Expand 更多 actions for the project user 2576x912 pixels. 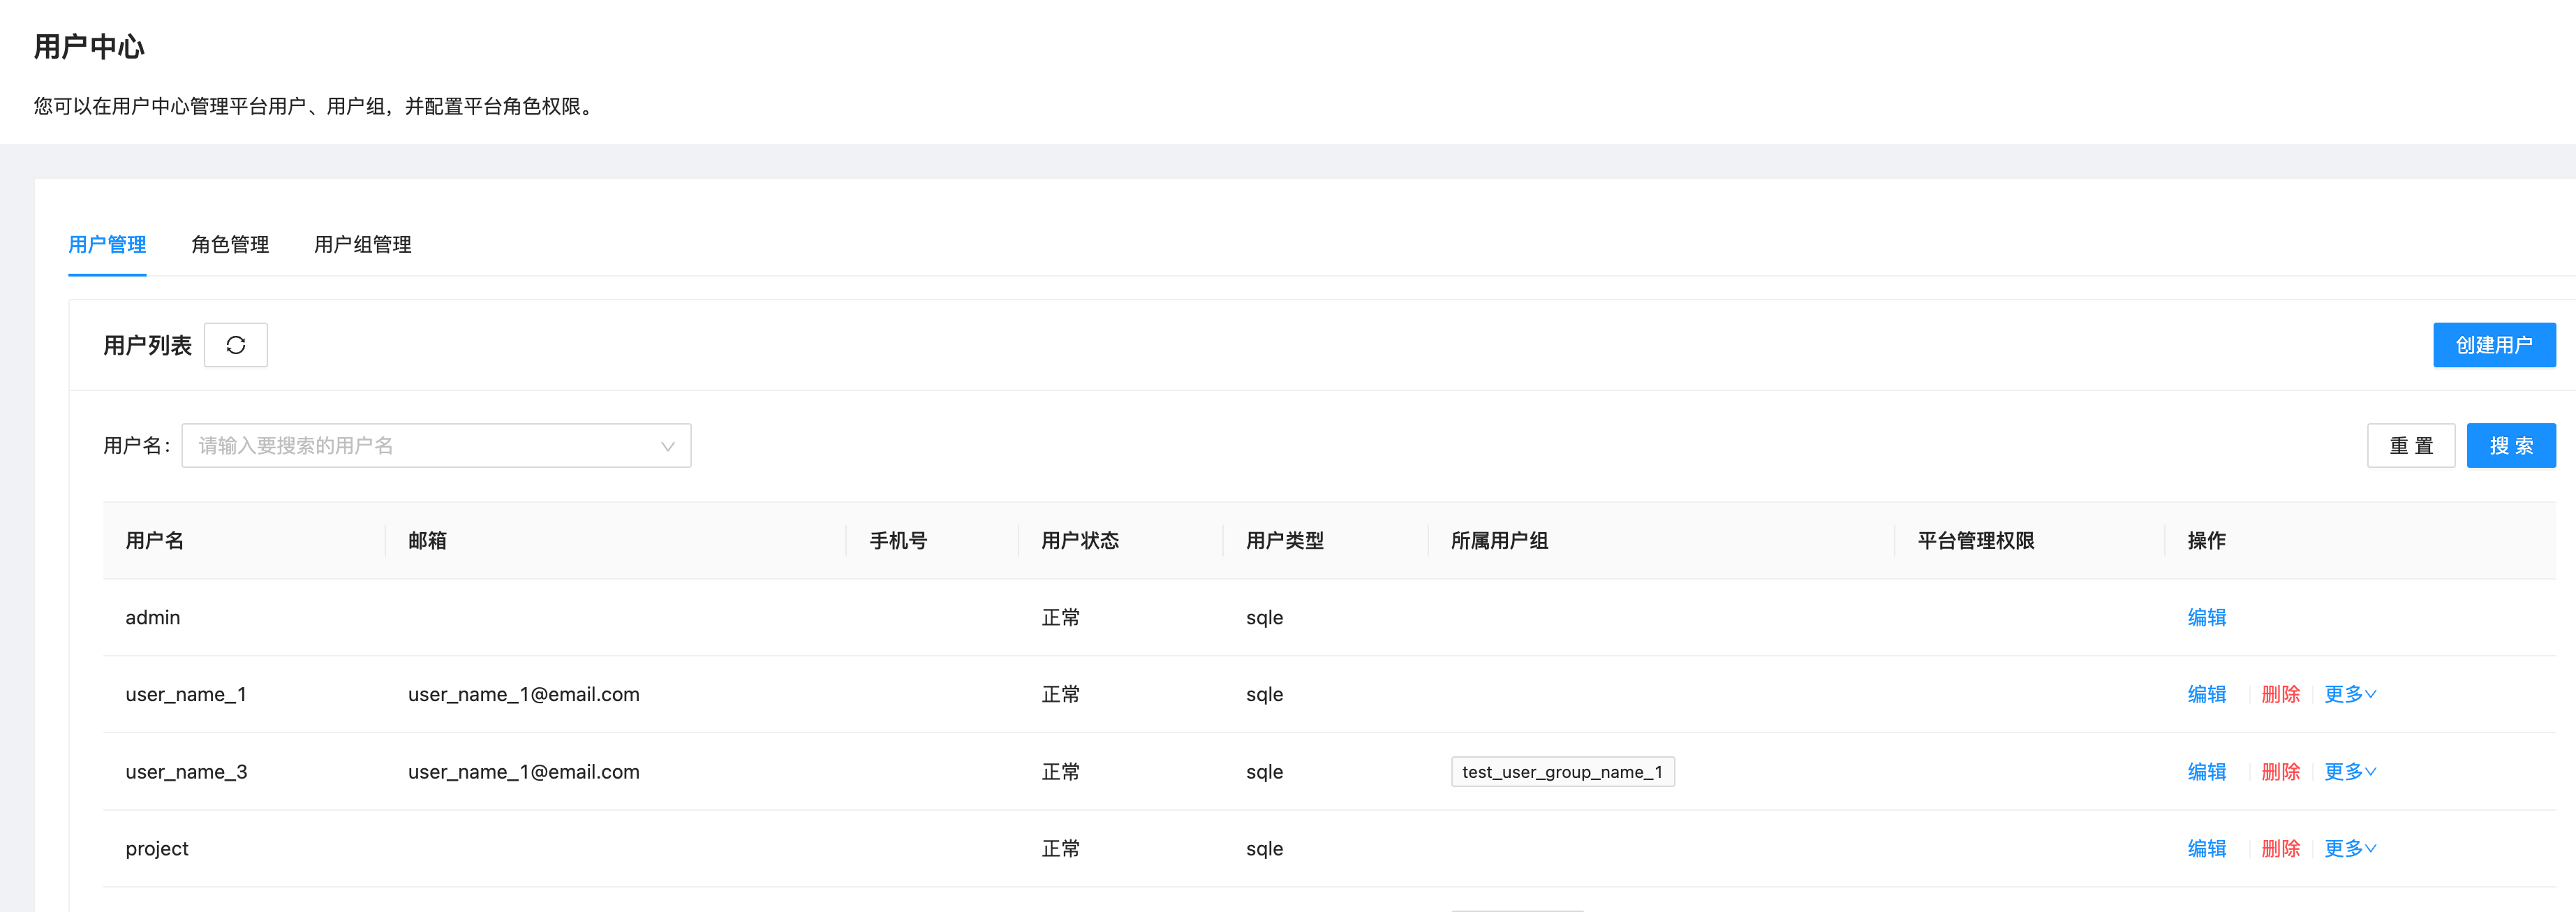pyautogui.click(x=2348, y=848)
